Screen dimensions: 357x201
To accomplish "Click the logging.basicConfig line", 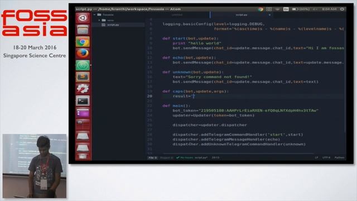I will point(214,24).
